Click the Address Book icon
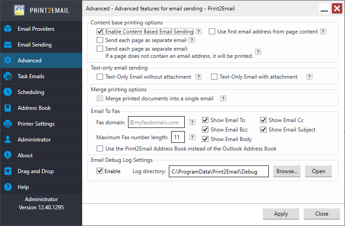The height and width of the screenshot is (226, 345). click(8, 108)
